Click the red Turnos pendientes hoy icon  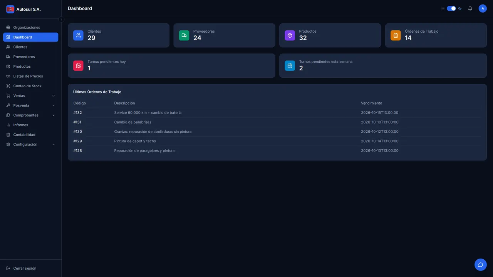pos(78,66)
